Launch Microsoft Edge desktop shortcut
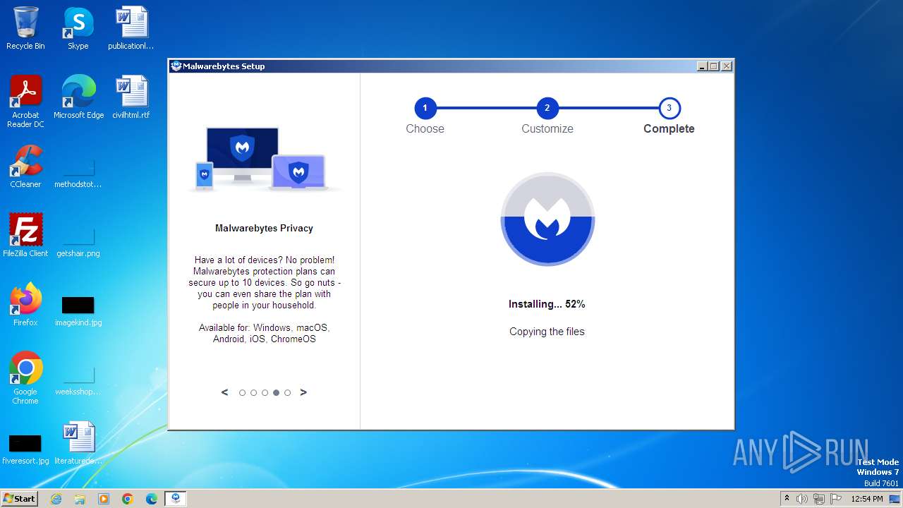Image resolution: width=903 pixels, height=508 pixels. pyautogui.click(x=78, y=97)
